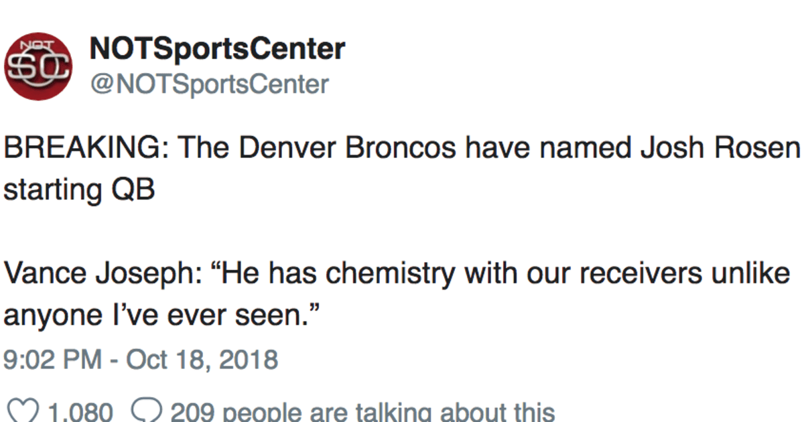The height and width of the screenshot is (422, 804).
Task: Like the tweet with the heart icon
Action: 19,412
